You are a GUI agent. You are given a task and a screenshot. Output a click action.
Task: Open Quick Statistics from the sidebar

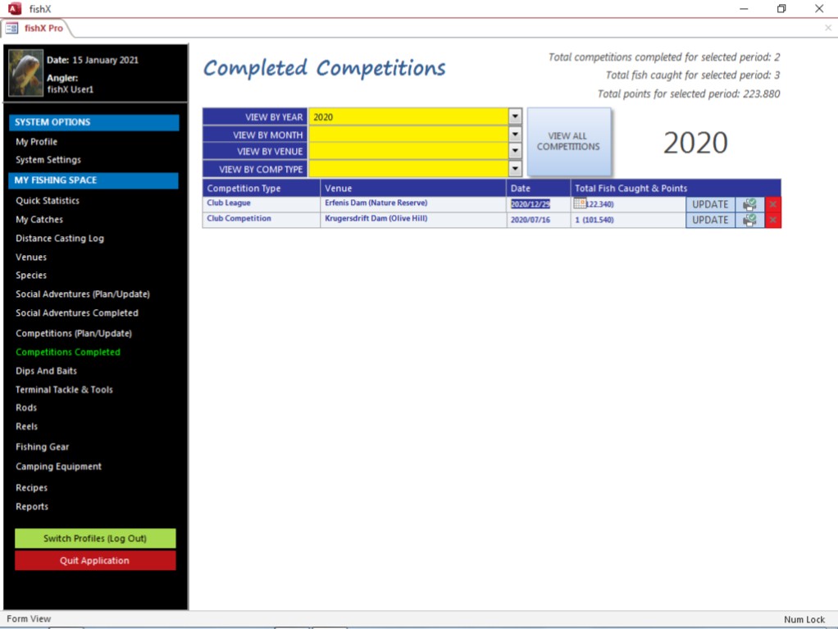48,200
